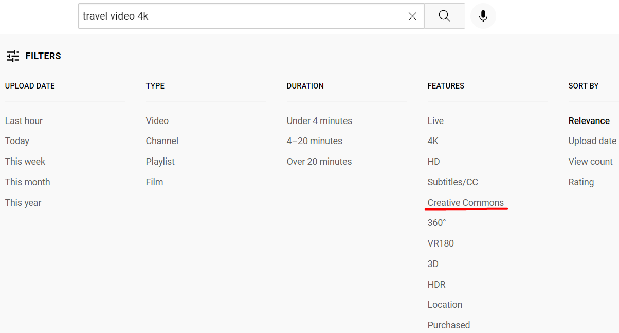Viewport: 619px width, 333px height.
Task: Toggle the FILTERS panel button
Action: [34, 56]
